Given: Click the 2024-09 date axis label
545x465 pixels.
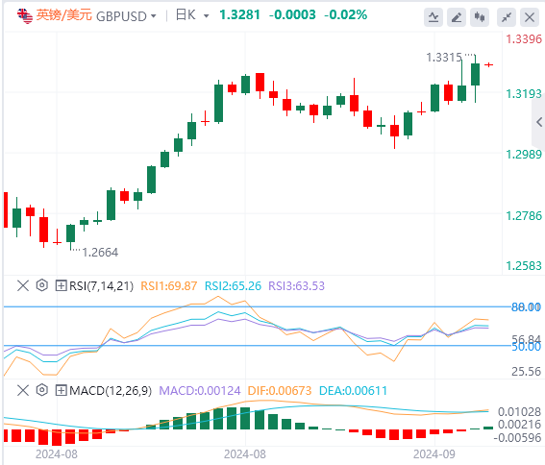Looking at the screenshot, I should click(x=434, y=454).
